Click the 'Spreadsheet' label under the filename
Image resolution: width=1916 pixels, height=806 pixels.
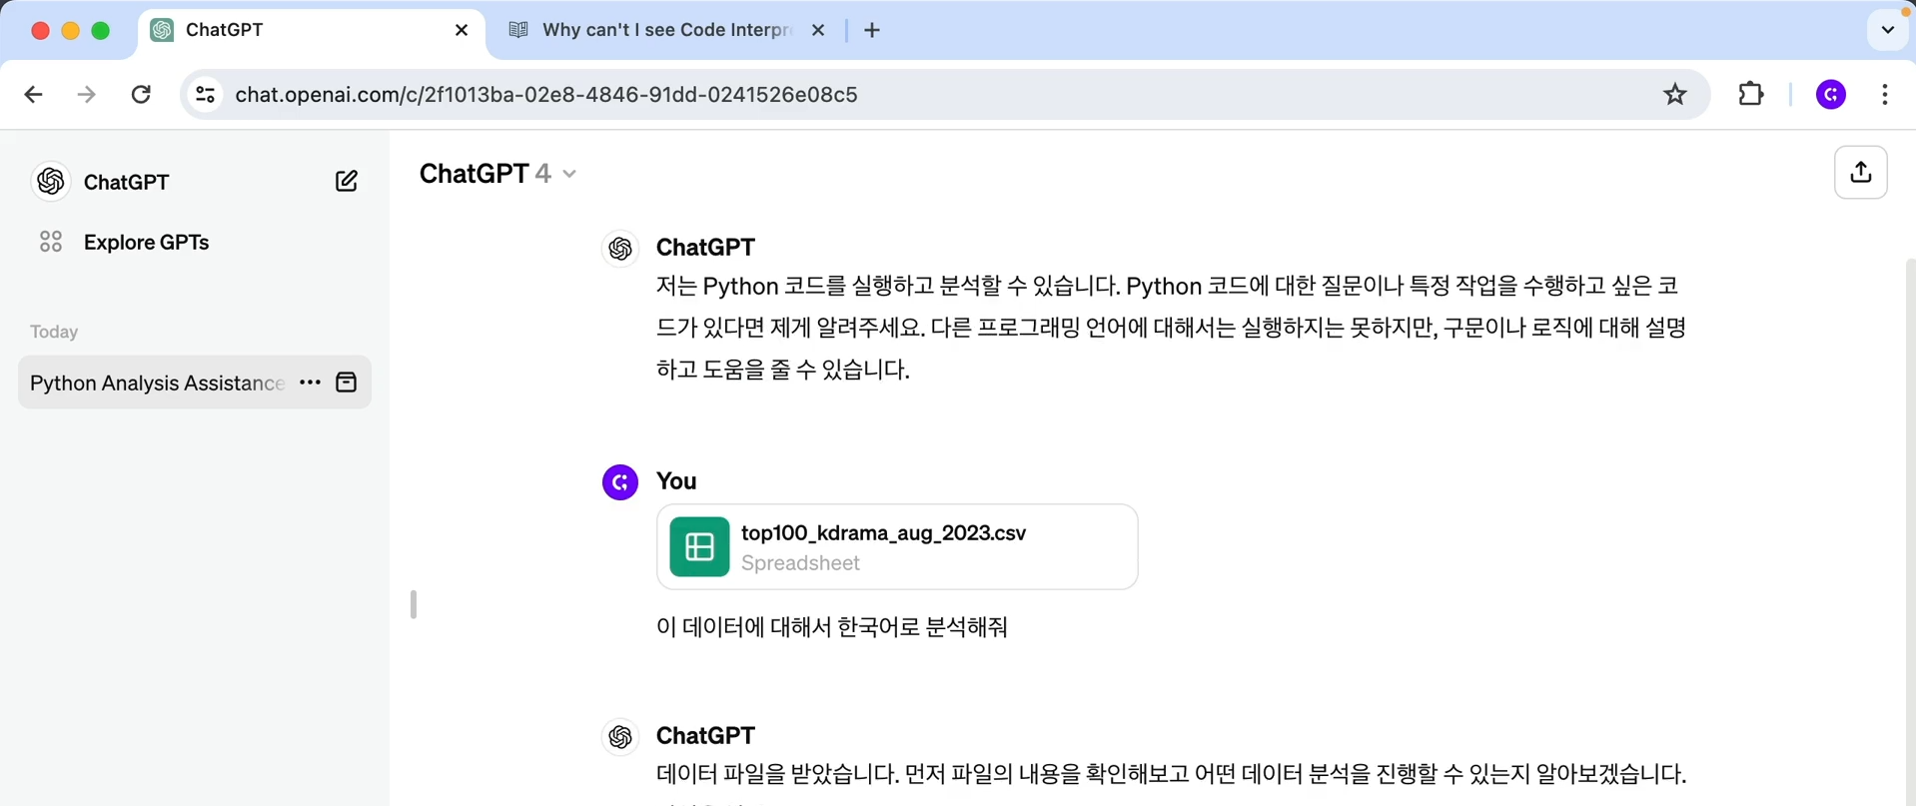pos(800,563)
